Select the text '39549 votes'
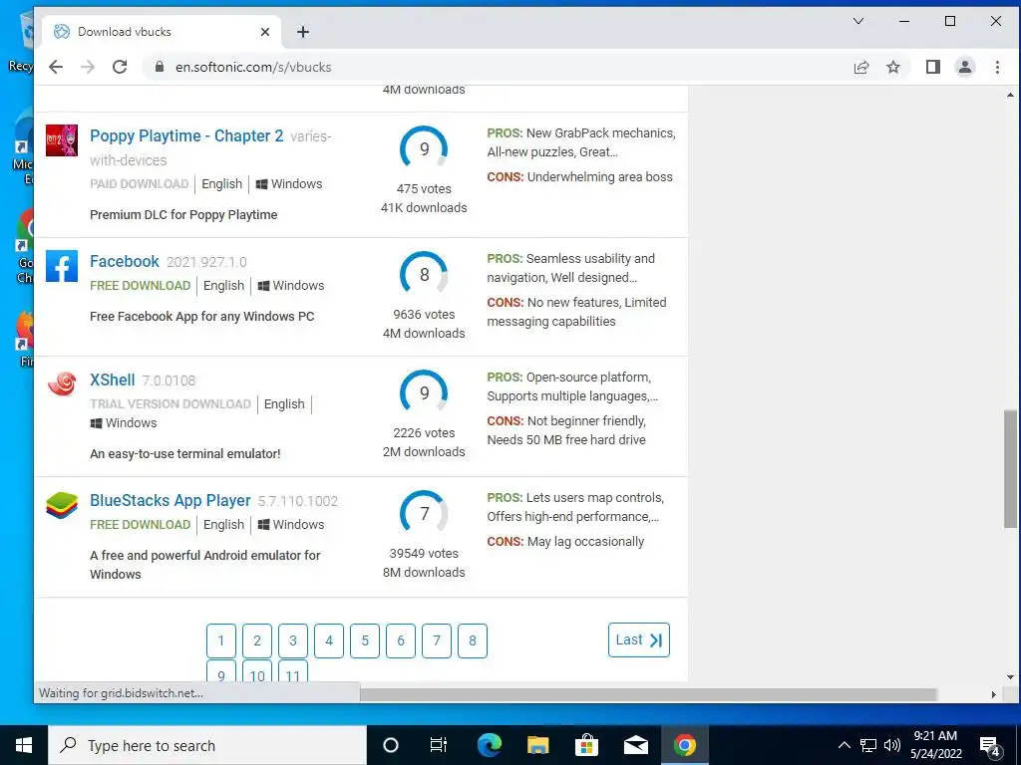This screenshot has height=765, width=1021. click(x=424, y=554)
